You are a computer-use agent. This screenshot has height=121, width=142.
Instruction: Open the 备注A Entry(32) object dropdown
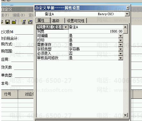click(x=127, y=14)
